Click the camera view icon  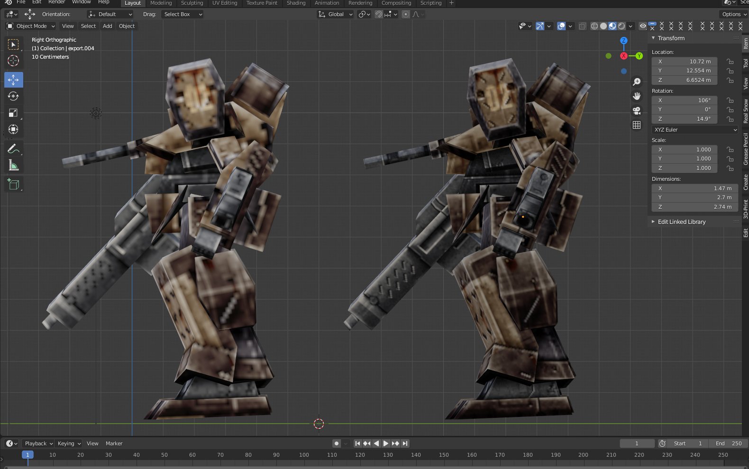point(637,111)
